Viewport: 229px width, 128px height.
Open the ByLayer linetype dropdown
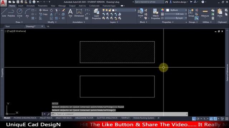(x=176, y=18)
